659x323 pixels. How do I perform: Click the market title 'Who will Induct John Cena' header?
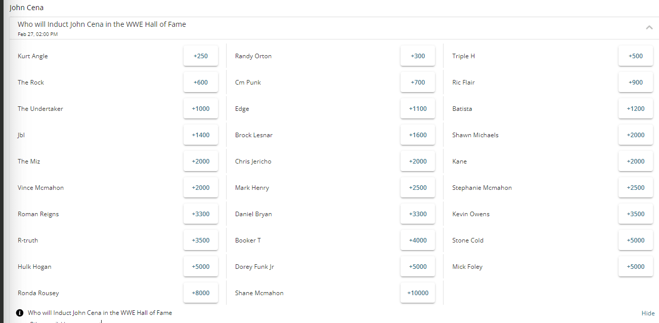(x=102, y=24)
